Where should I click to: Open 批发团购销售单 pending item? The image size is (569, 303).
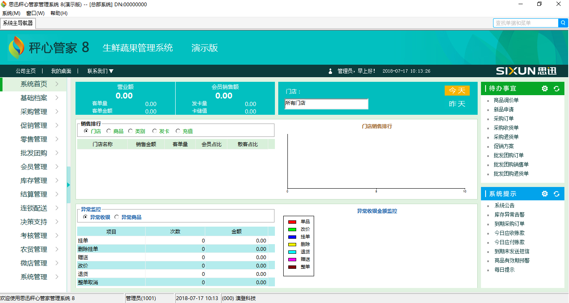(x=511, y=165)
